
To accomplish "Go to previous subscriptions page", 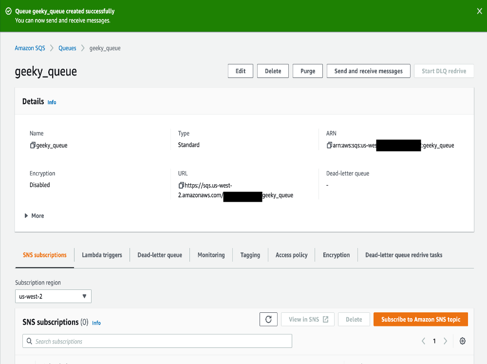I will [423, 341].
